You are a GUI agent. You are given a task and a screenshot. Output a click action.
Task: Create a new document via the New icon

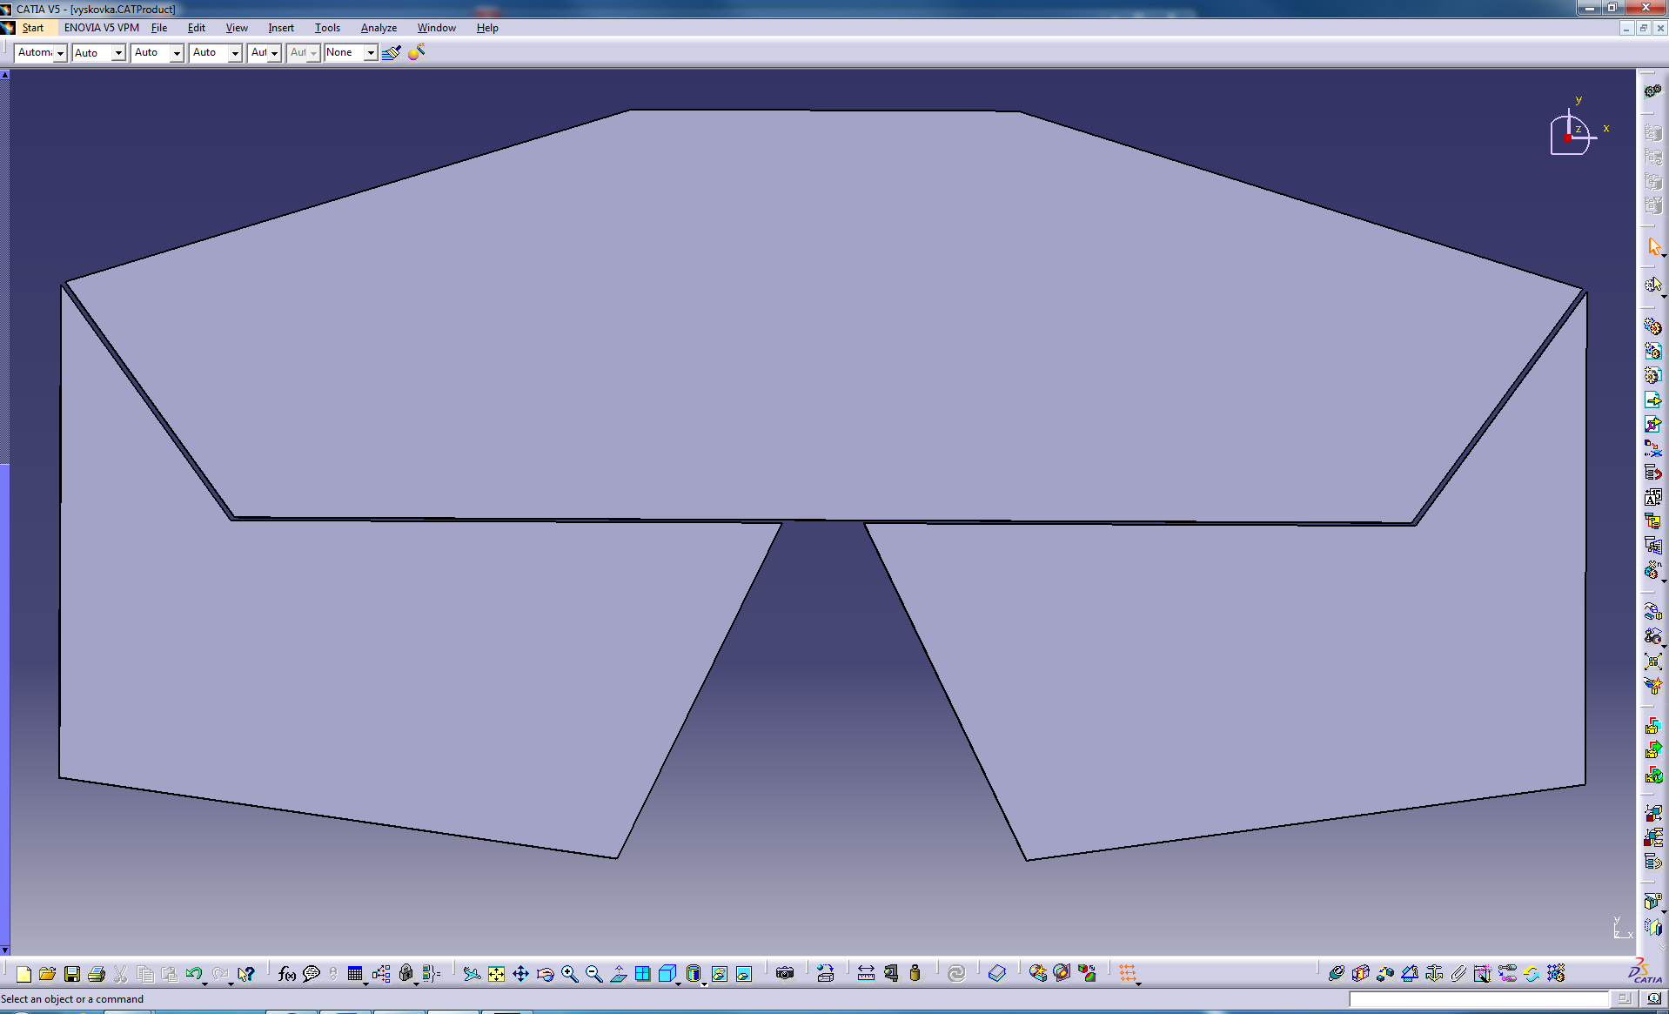coord(23,974)
